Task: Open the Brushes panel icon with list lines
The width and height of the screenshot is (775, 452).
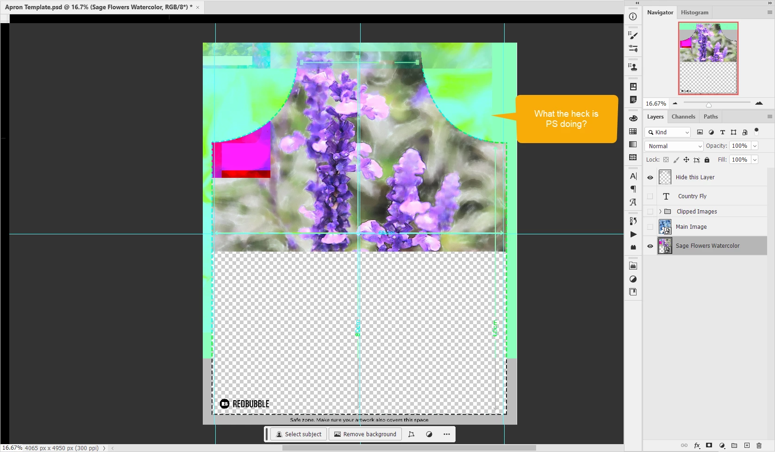Action: (x=633, y=35)
